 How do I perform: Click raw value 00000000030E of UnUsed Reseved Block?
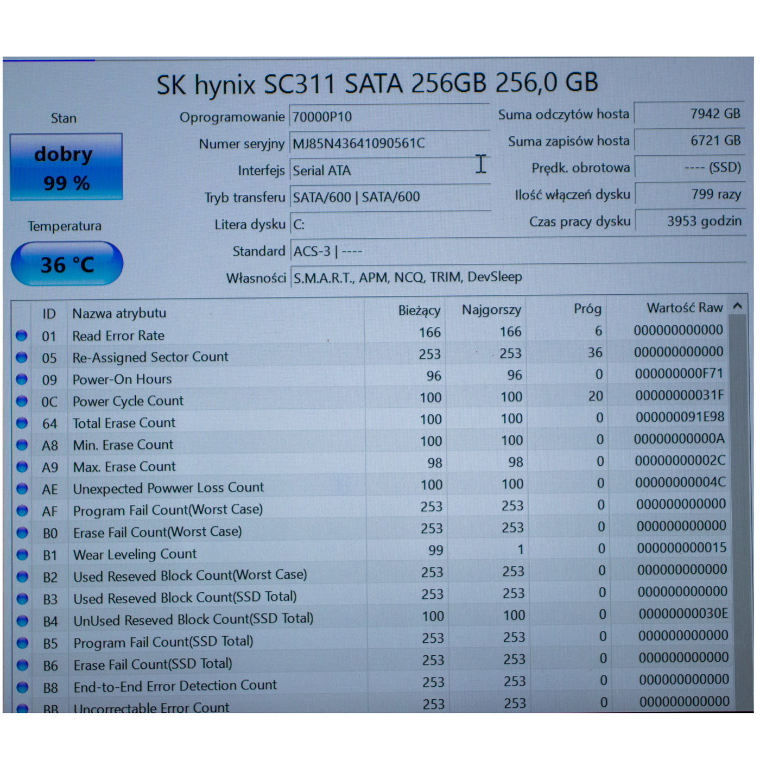683,613
